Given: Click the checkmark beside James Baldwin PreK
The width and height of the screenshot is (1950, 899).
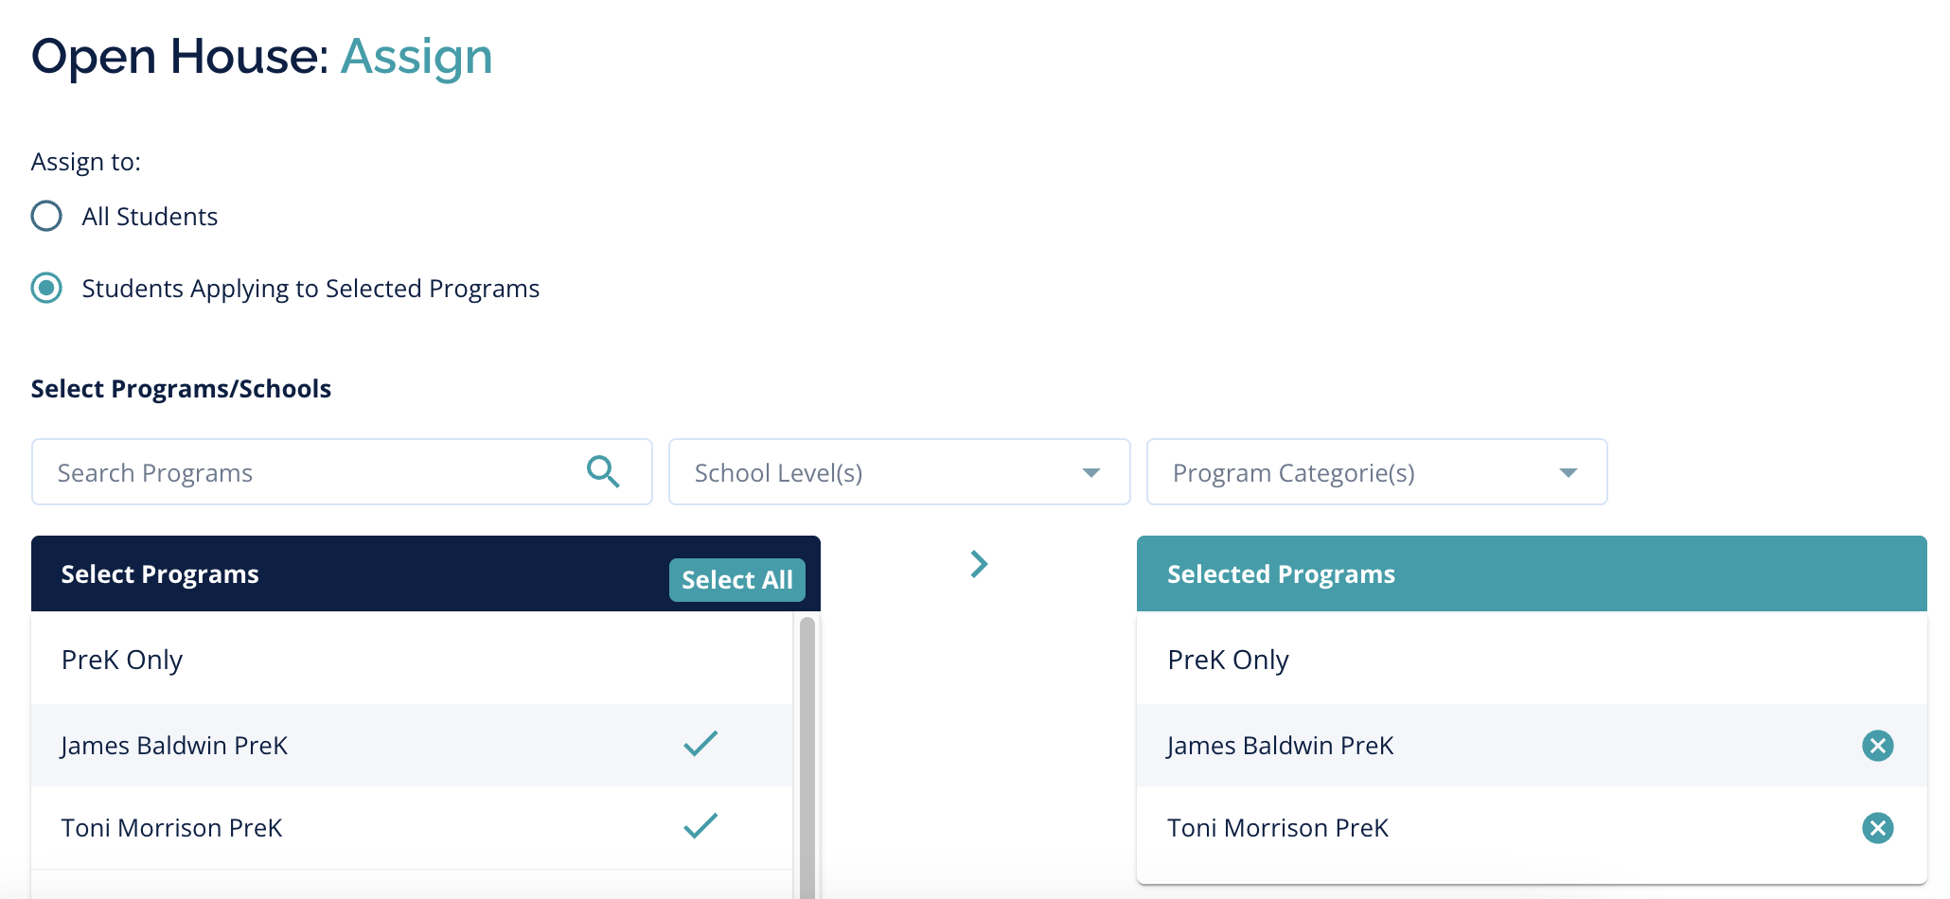Looking at the screenshot, I should (700, 745).
